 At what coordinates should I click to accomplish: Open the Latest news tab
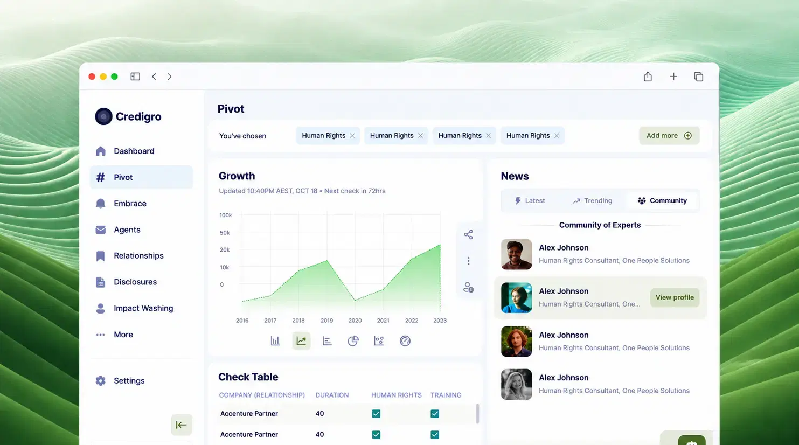pos(530,200)
